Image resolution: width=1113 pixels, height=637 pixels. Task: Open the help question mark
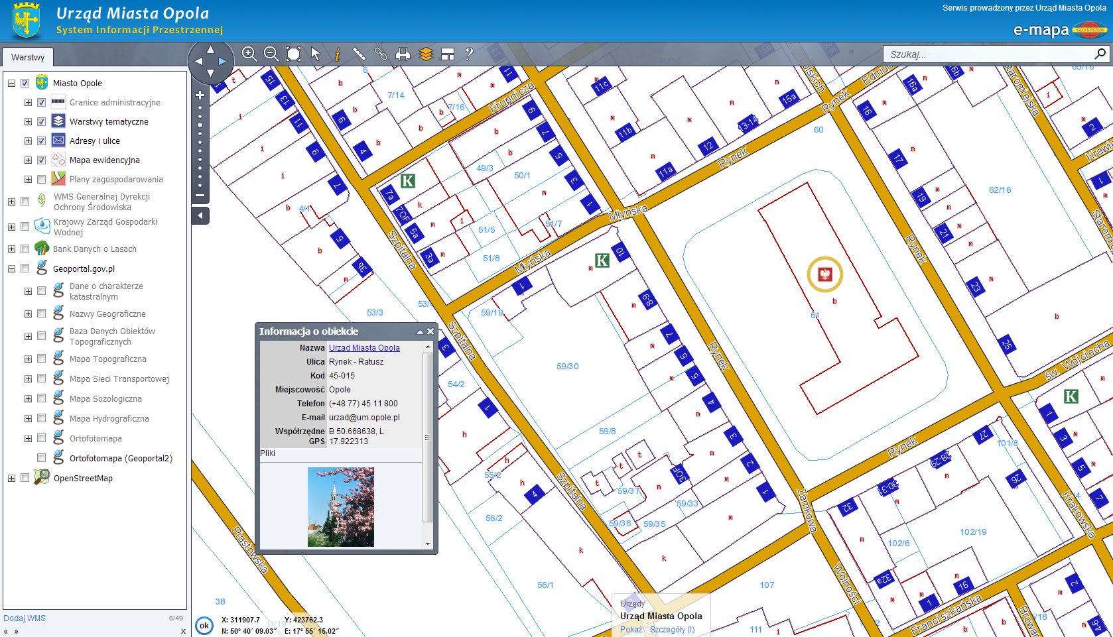[469, 54]
